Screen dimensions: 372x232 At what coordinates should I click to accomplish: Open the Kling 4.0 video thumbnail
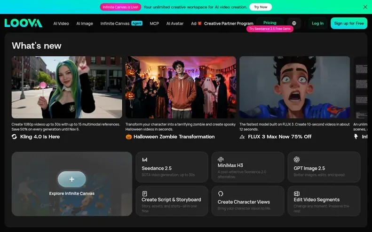(x=67, y=87)
